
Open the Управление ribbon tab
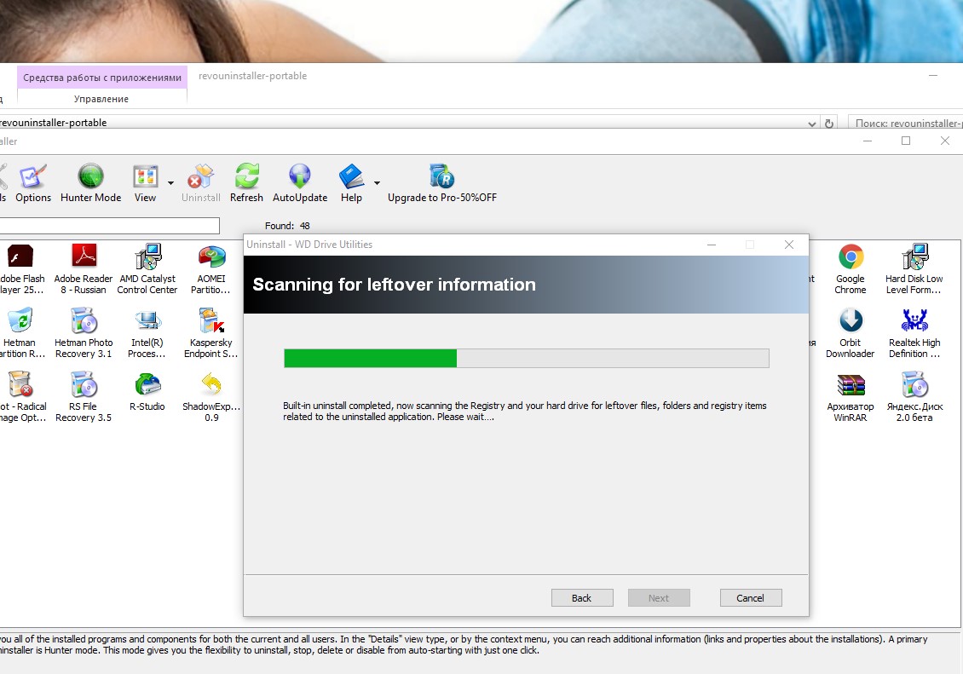click(x=101, y=99)
